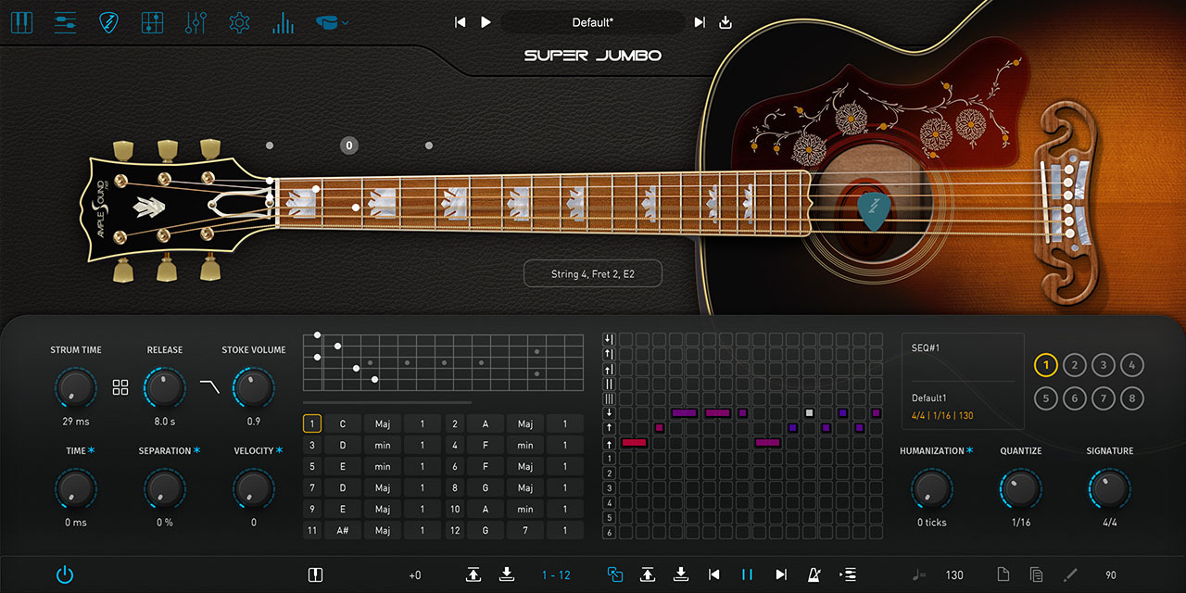Select sequence pattern 2
The image size is (1186, 593).
[1074, 365]
